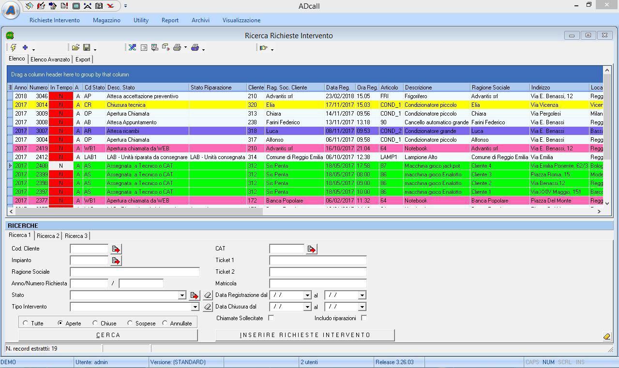Select the Chiuse radio button

(x=95, y=323)
